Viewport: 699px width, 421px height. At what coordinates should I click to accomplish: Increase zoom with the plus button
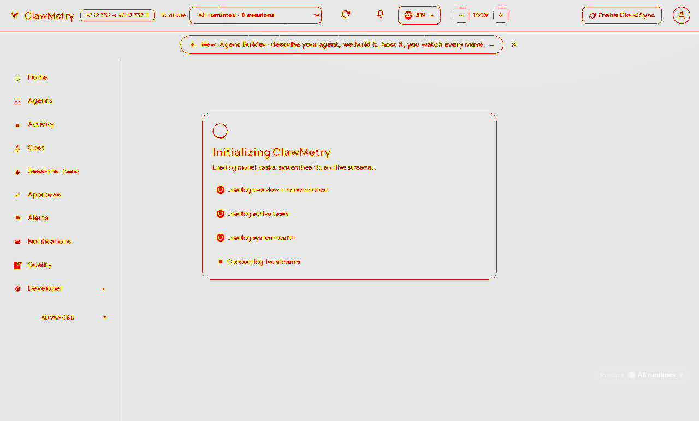(501, 15)
